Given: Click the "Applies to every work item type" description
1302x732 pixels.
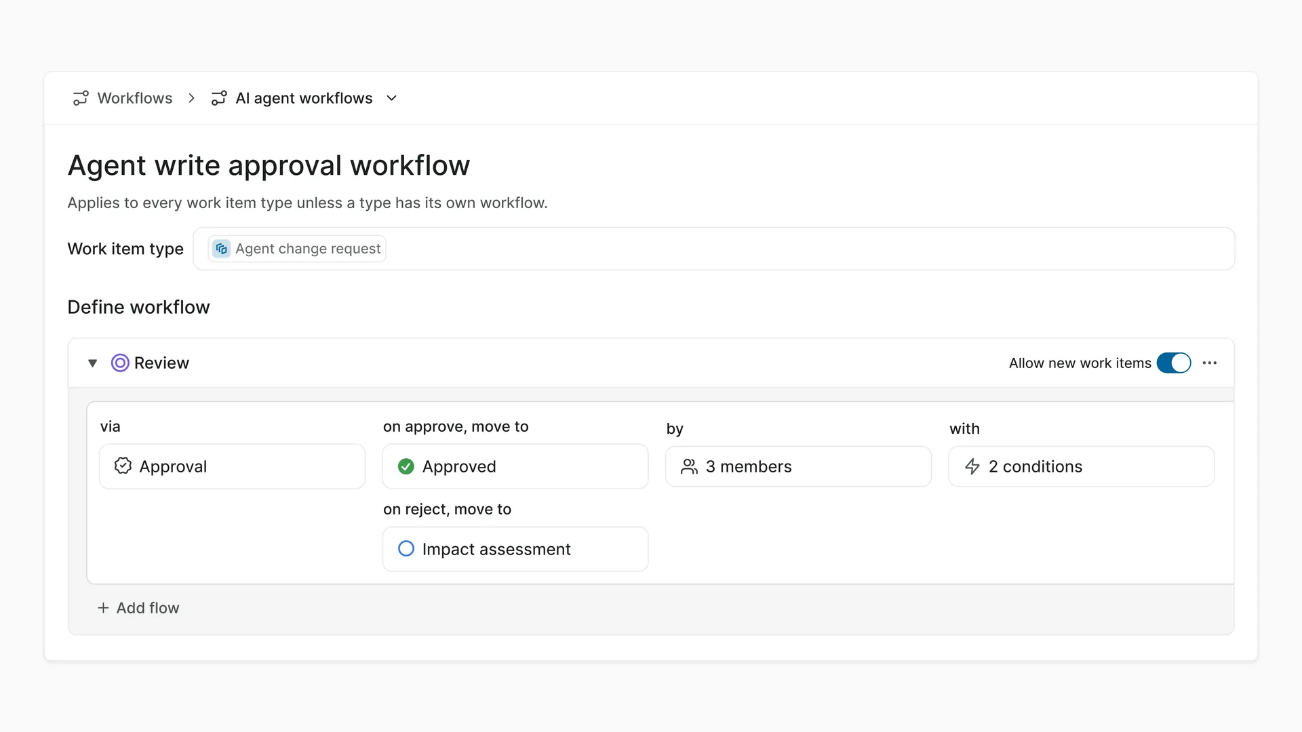Looking at the screenshot, I should 307,203.
